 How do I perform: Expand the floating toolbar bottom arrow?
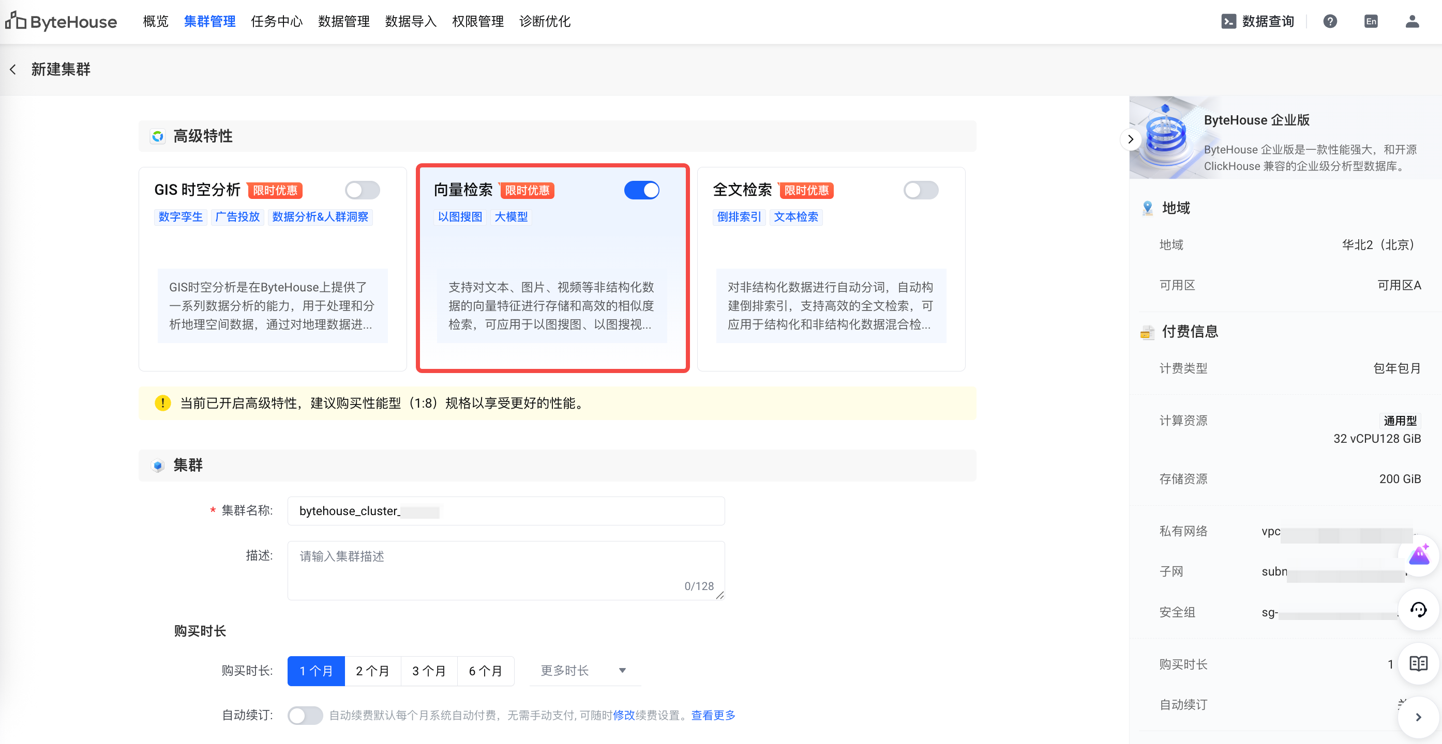1419,717
